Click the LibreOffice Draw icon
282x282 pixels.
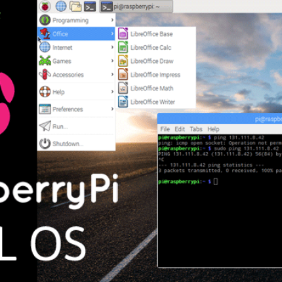pyautogui.click(x=123, y=61)
